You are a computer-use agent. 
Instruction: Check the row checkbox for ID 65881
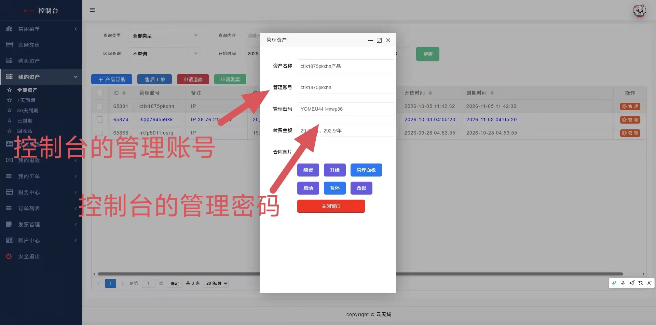[100, 106]
